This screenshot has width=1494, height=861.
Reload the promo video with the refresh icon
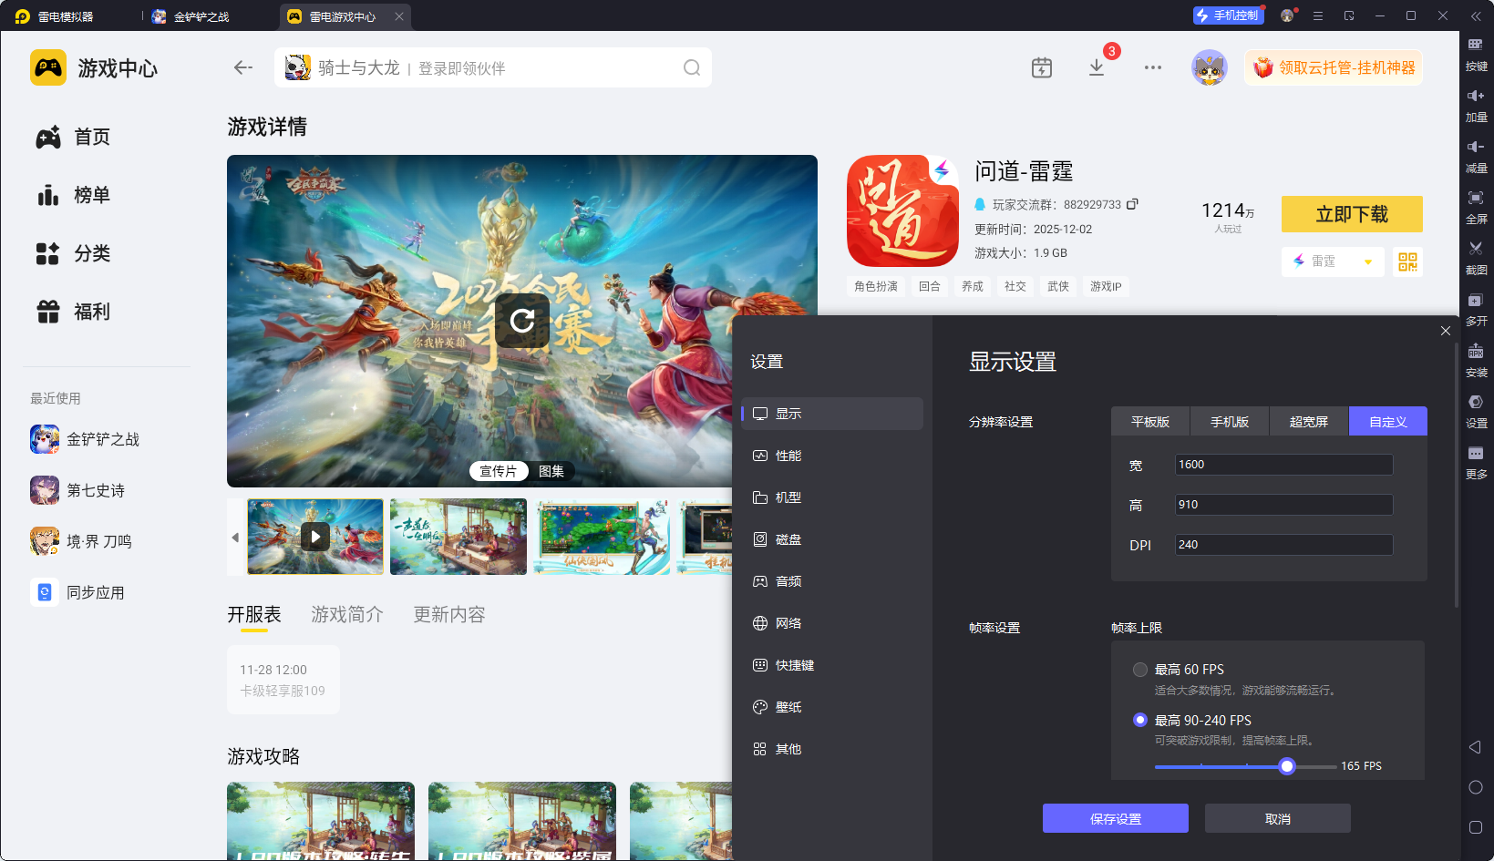click(x=522, y=321)
